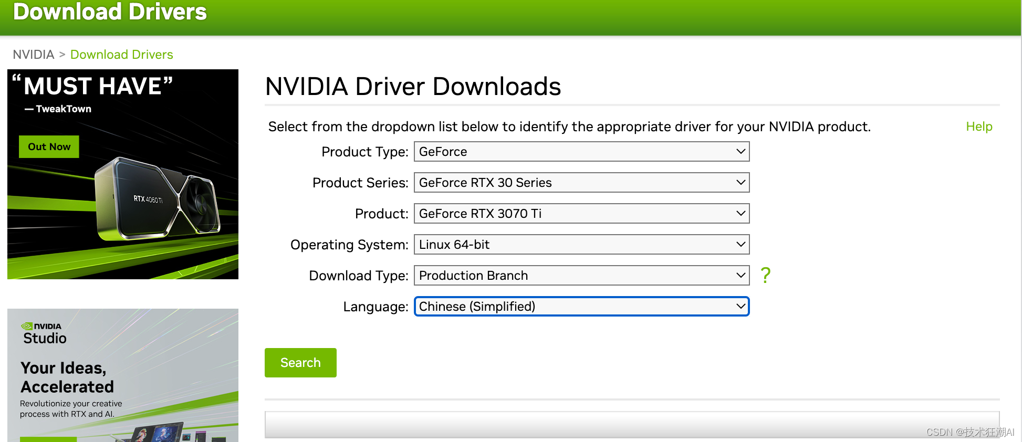Click the Operating System label

349,245
